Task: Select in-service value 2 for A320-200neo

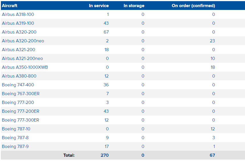Action: click(107, 41)
